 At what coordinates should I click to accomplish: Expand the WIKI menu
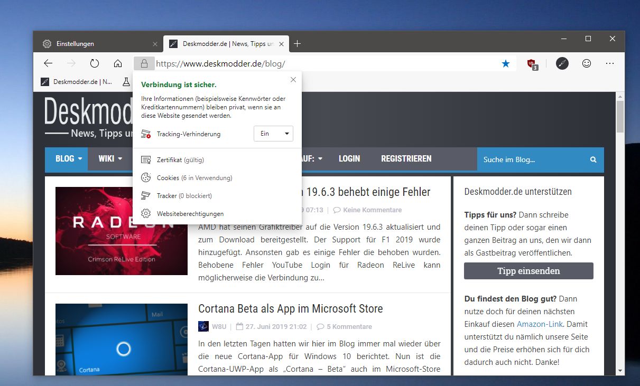click(110, 159)
